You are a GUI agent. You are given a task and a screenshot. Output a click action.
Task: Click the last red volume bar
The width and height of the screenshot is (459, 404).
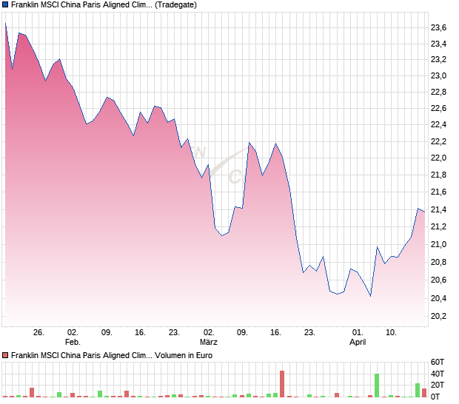pos(424,393)
